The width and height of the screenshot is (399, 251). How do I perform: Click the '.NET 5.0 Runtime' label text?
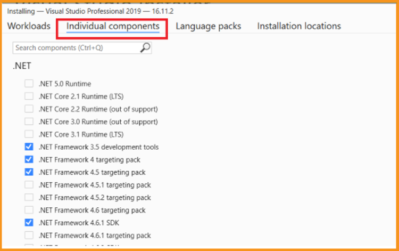64,84
